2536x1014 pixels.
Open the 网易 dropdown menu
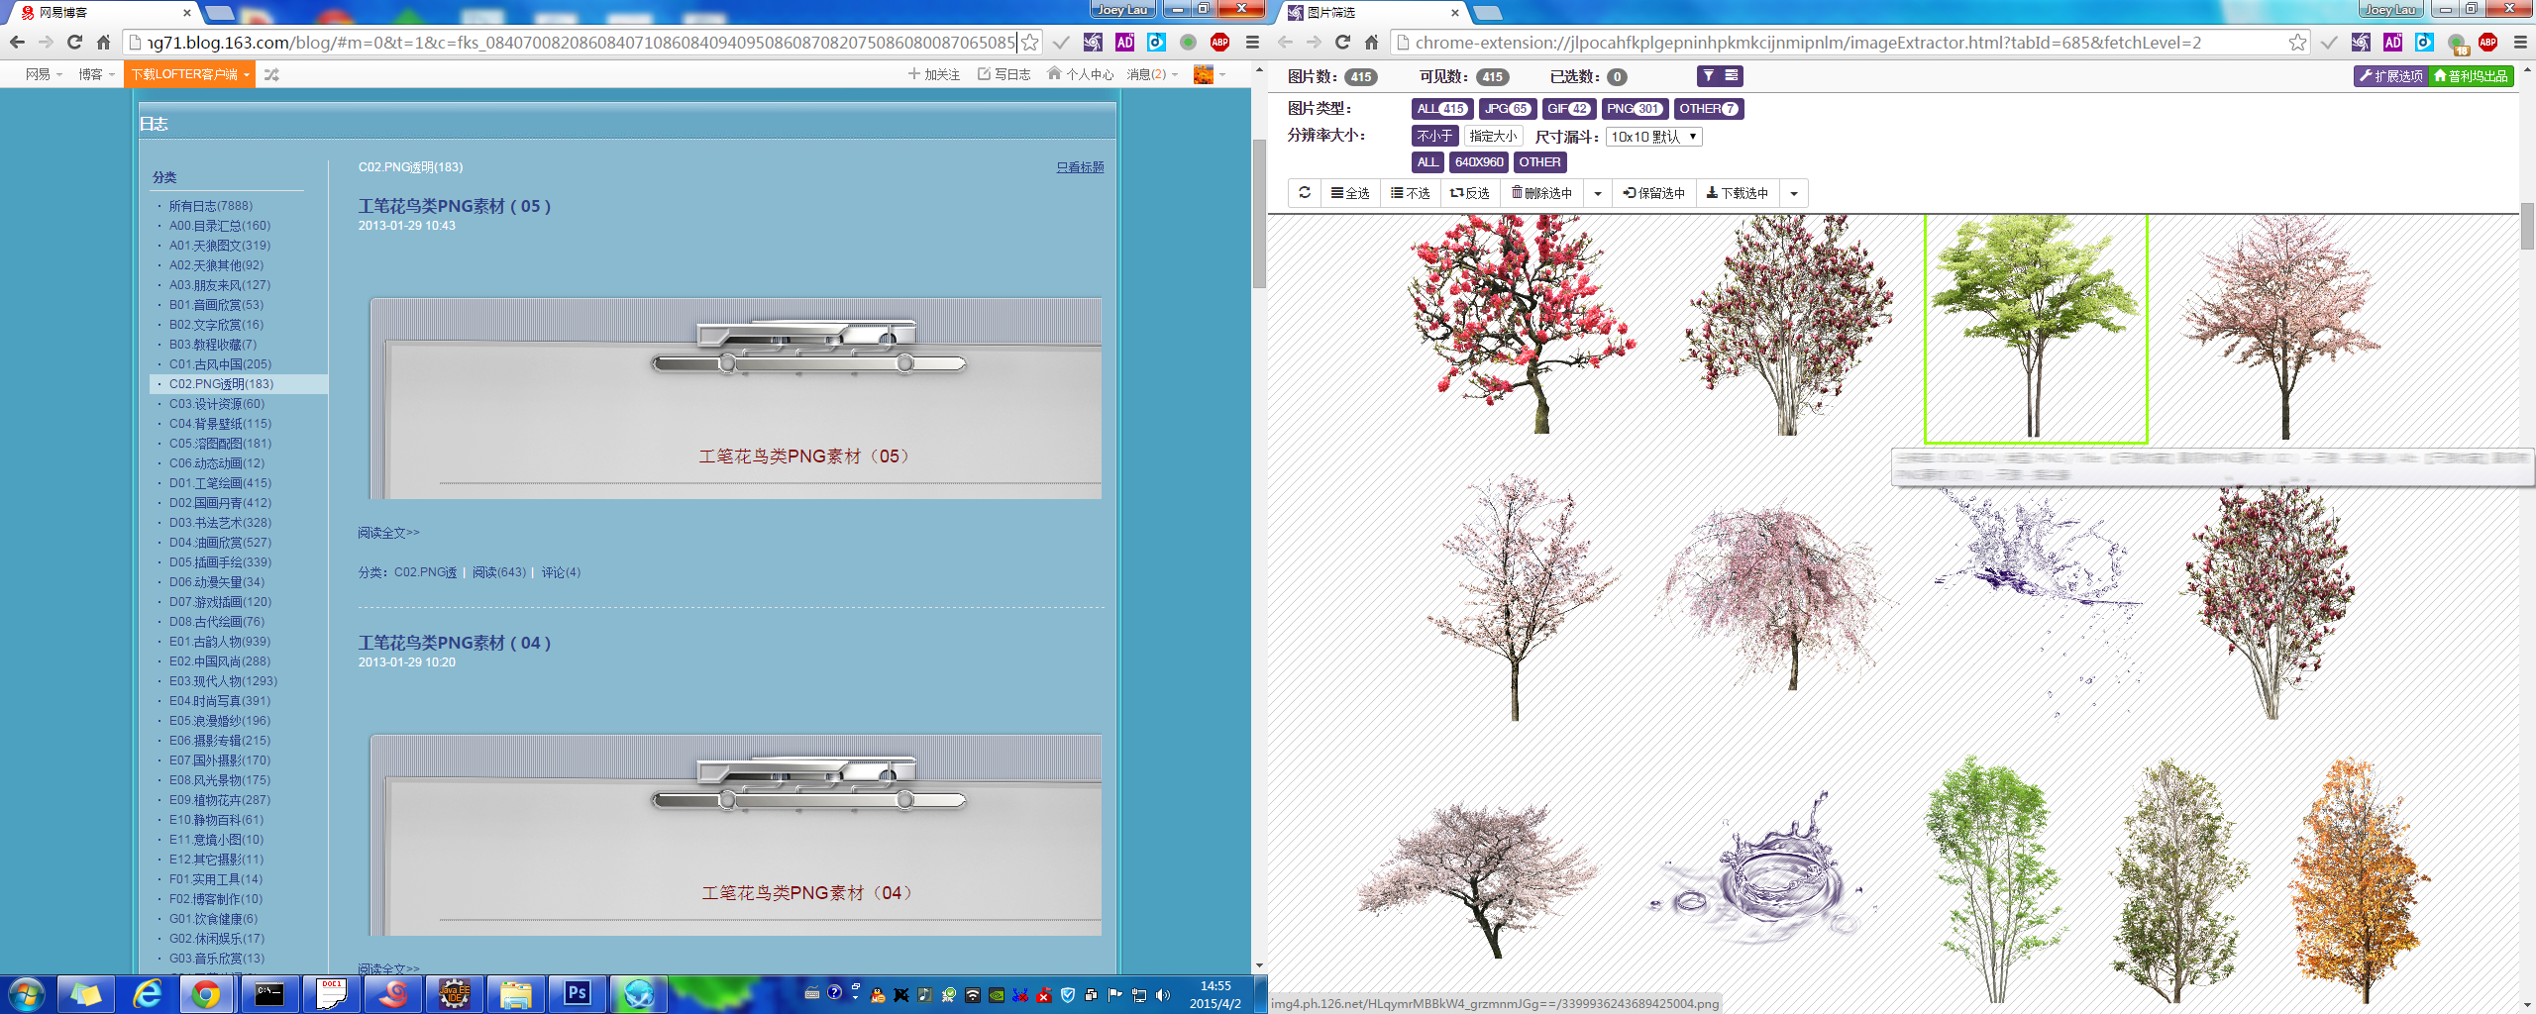tap(44, 74)
